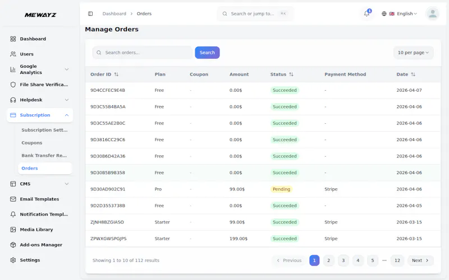
Task: Click the 2026-04-07 date cell
Action: click(x=409, y=90)
